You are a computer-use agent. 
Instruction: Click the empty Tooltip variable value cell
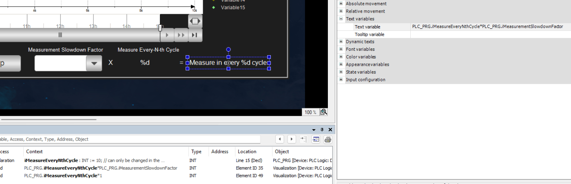(491, 35)
